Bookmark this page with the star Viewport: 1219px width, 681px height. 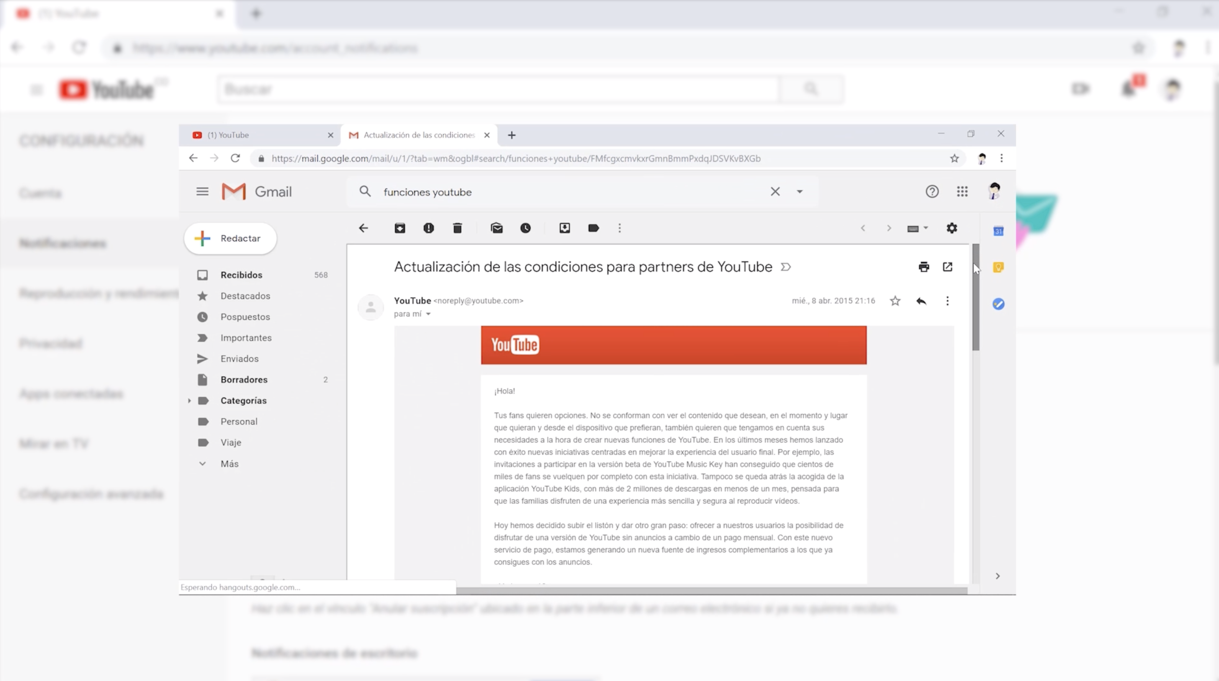pos(954,159)
